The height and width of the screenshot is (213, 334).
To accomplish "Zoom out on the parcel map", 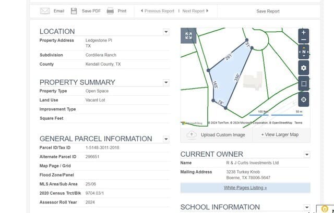I will [304, 40].
